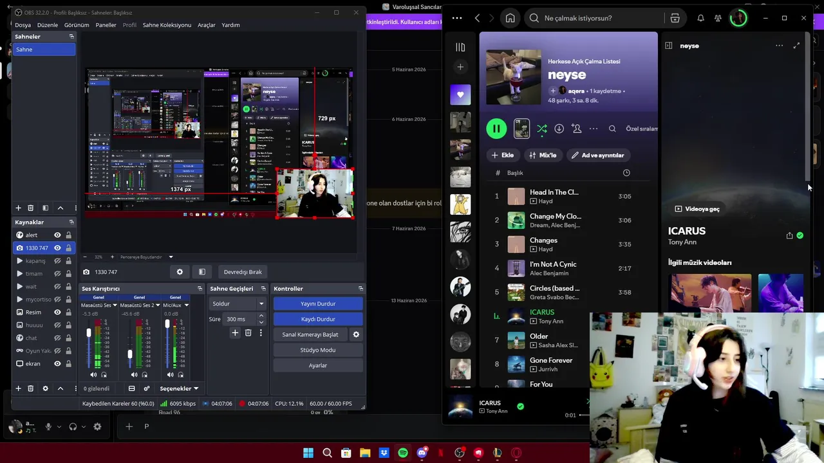Go to Spotify home
This screenshot has height=463, width=824.
(510, 18)
